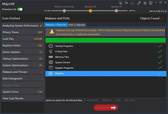
Task: Select Analyzing System Performance entry
Action: (23, 25)
